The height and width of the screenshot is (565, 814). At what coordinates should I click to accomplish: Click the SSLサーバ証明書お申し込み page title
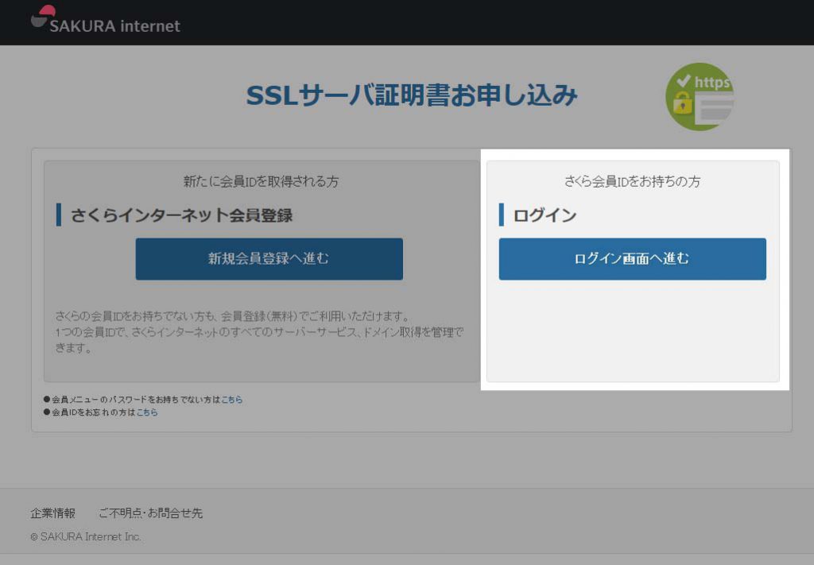(x=412, y=95)
